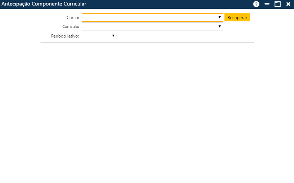
Task: Open the help question mark icon
Action: [256, 4]
